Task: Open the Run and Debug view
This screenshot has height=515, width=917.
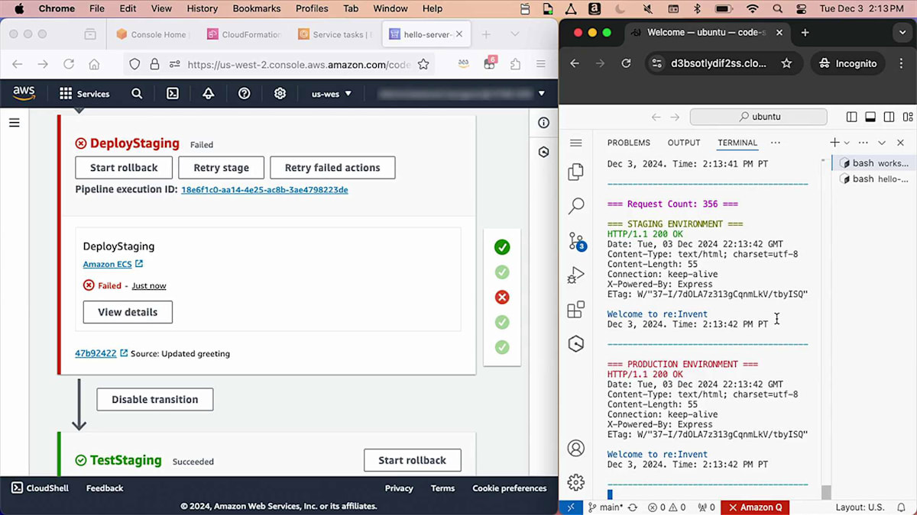Action: coord(576,275)
